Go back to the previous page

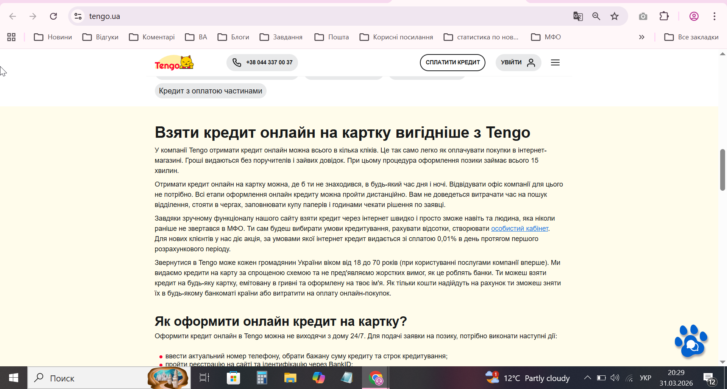(12, 16)
